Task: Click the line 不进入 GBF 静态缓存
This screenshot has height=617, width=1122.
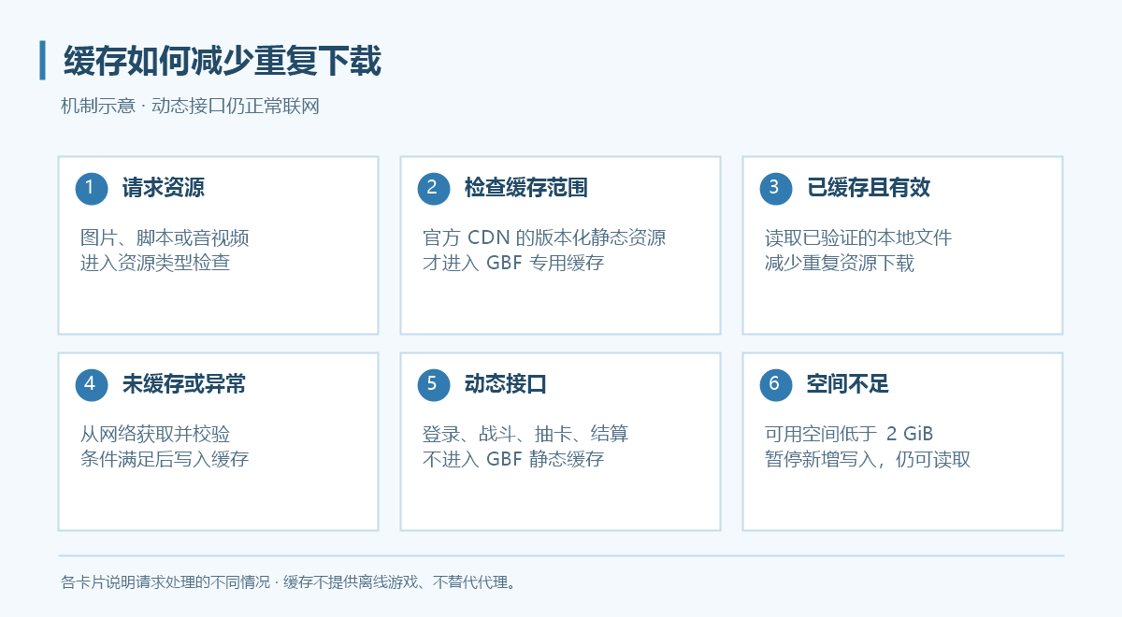Action: coord(513,459)
